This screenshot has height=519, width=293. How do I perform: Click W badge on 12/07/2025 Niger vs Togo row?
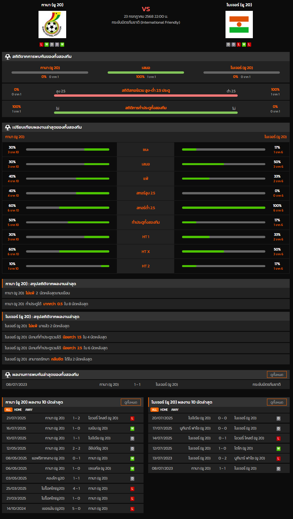click(x=279, y=449)
